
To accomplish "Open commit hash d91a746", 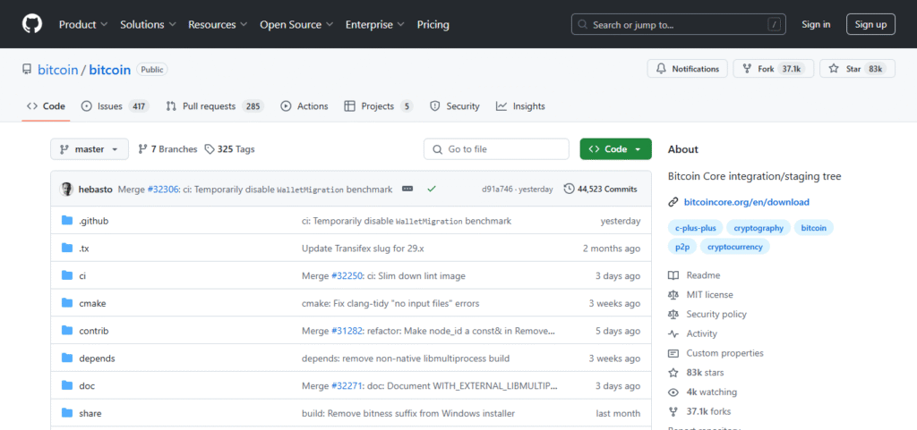I will 495,189.
